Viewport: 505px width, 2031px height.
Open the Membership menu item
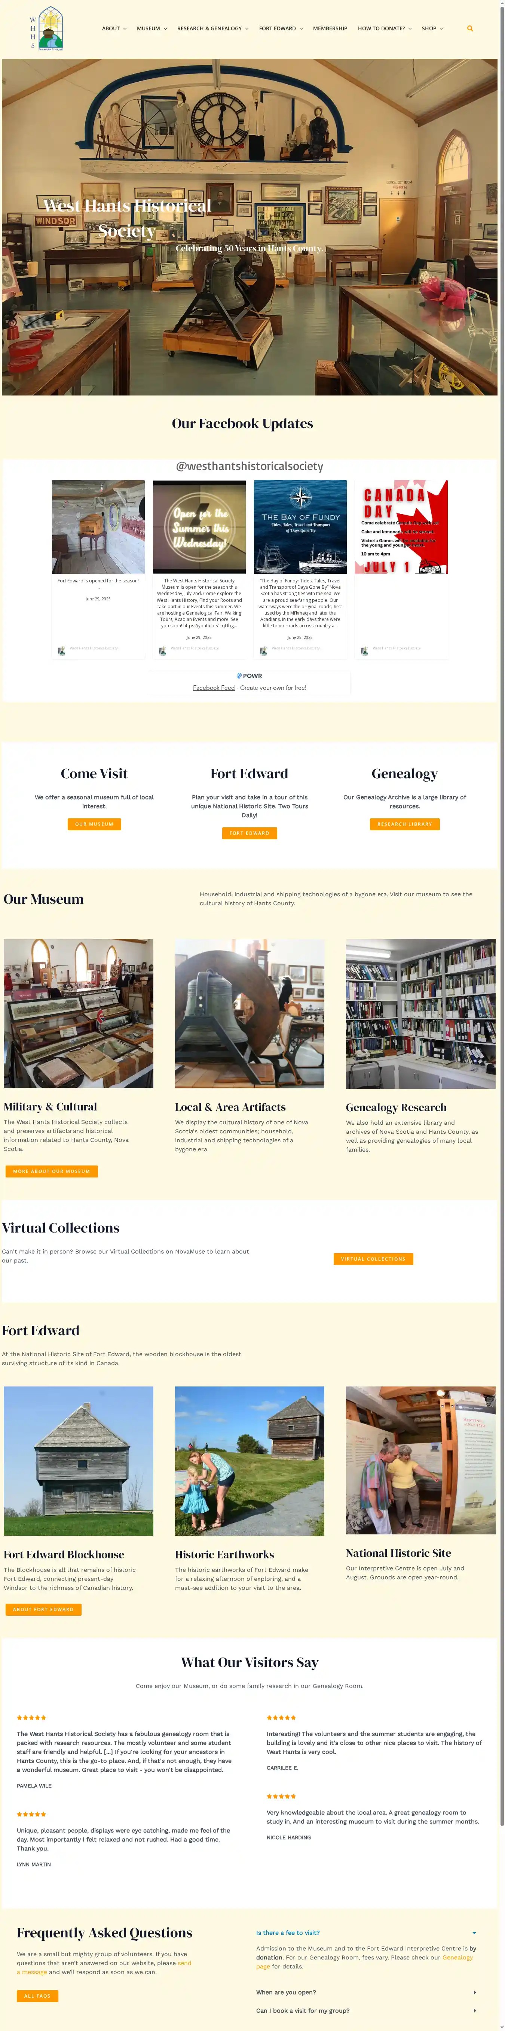coord(330,28)
